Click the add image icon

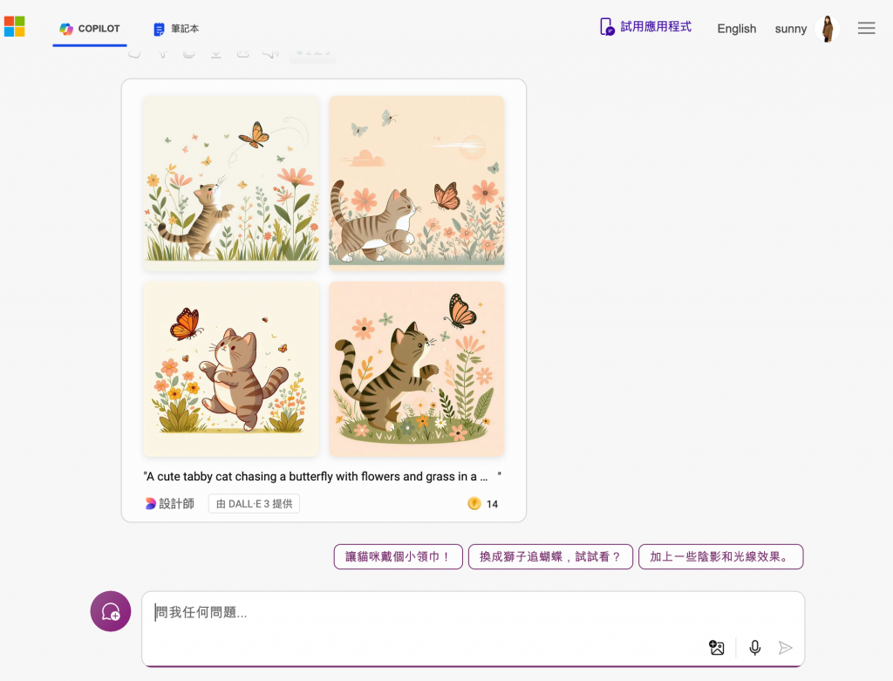(x=717, y=647)
